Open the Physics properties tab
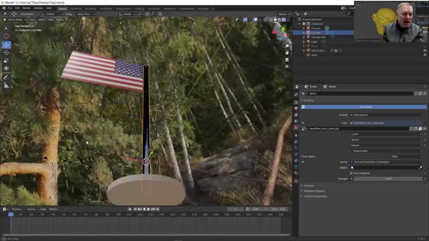 [x=296, y=155]
